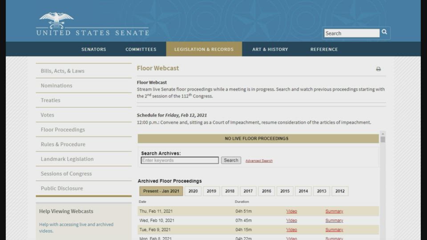This screenshot has height=240, width=427.
Task: Select the Present - Jan 2021 tab
Action: (161, 191)
